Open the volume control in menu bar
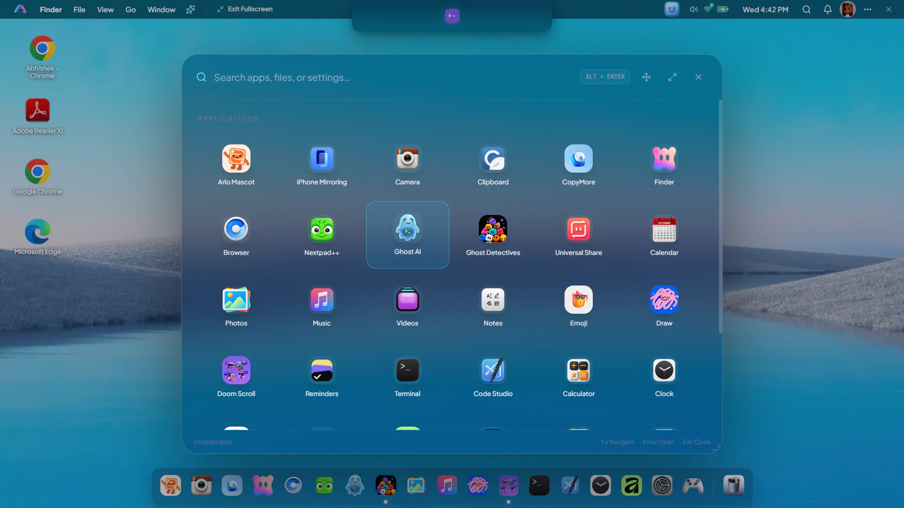This screenshot has width=904, height=508. (694, 9)
